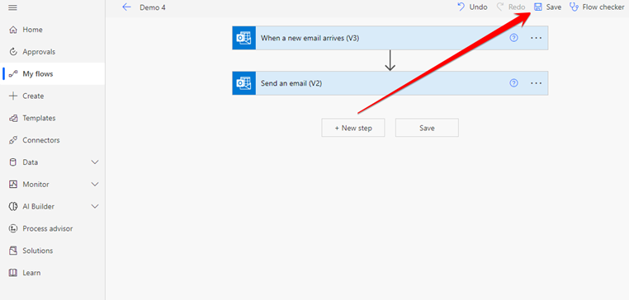Click Save text in top toolbar
The width and height of the screenshot is (629, 300).
[x=554, y=7]
